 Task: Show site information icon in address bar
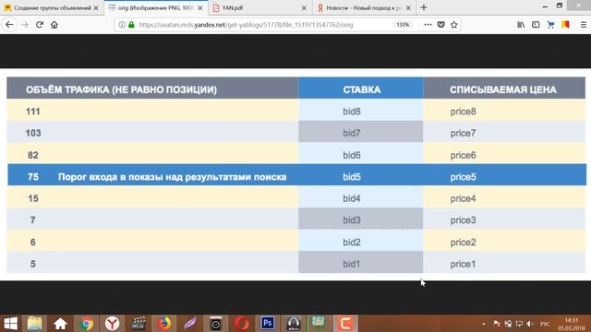122,25
